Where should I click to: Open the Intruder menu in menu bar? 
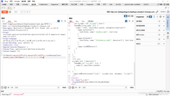tap(17, 1)
